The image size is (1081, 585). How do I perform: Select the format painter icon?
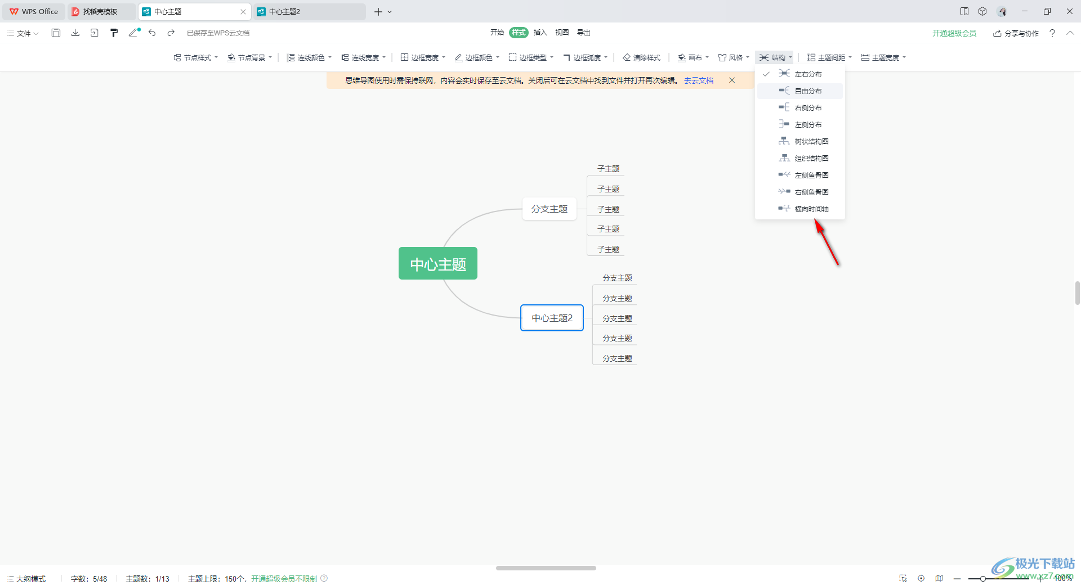[114, 33]
